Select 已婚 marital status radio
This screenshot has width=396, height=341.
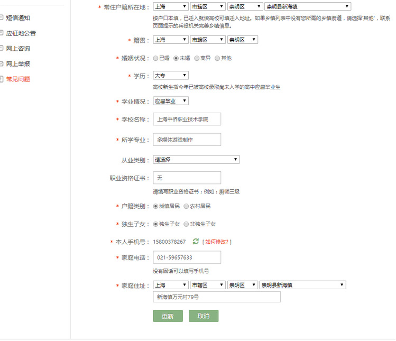point(156,58)
